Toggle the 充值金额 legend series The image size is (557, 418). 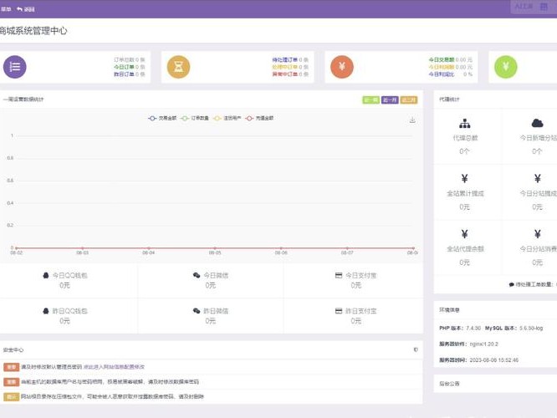(x=259, y=118)
